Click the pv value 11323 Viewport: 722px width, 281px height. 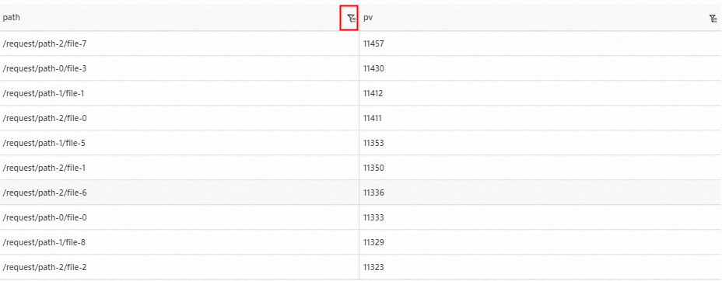(373, 267)
